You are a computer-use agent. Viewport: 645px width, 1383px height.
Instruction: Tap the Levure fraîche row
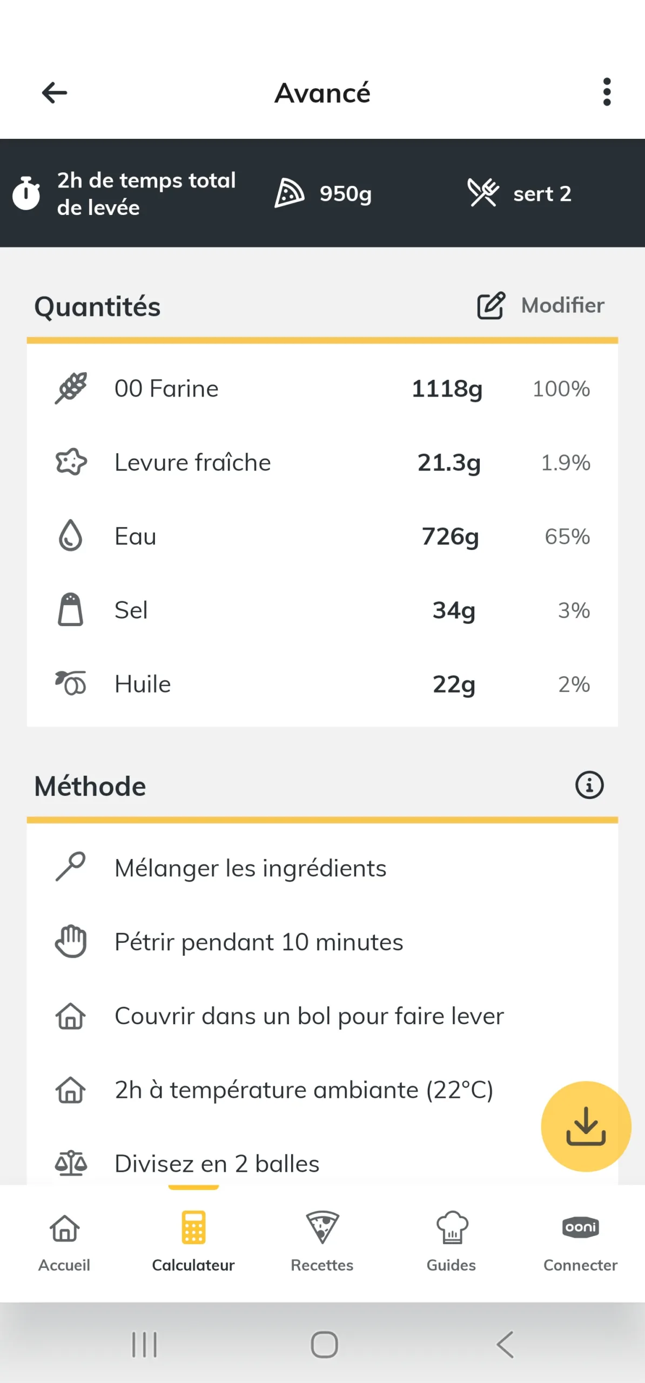(x=322, y=462)
